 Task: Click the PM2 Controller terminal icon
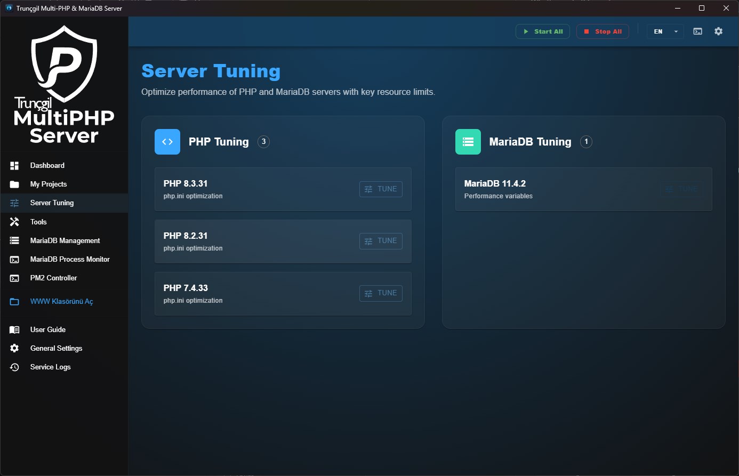click(x=14, y=278)
